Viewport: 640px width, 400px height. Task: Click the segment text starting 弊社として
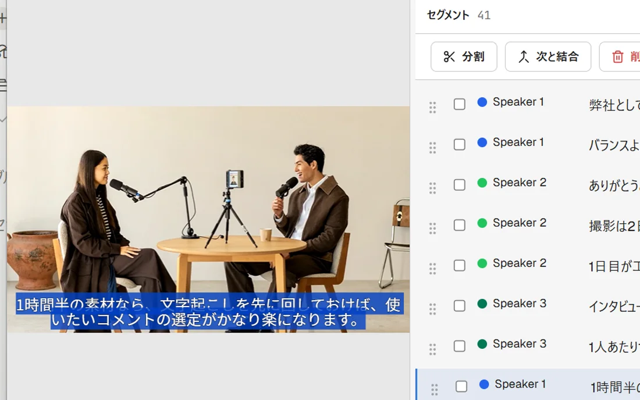pos(614,105)
